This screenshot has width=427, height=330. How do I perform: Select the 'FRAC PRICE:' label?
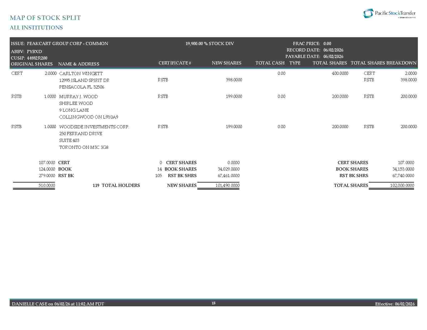(306, 43)
